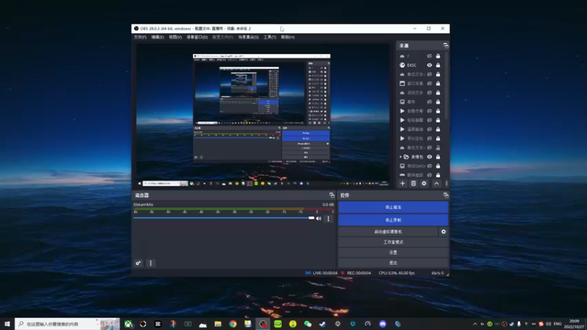Pop out the Controls dock panel
587x330 pixels.
pos(445,195)
